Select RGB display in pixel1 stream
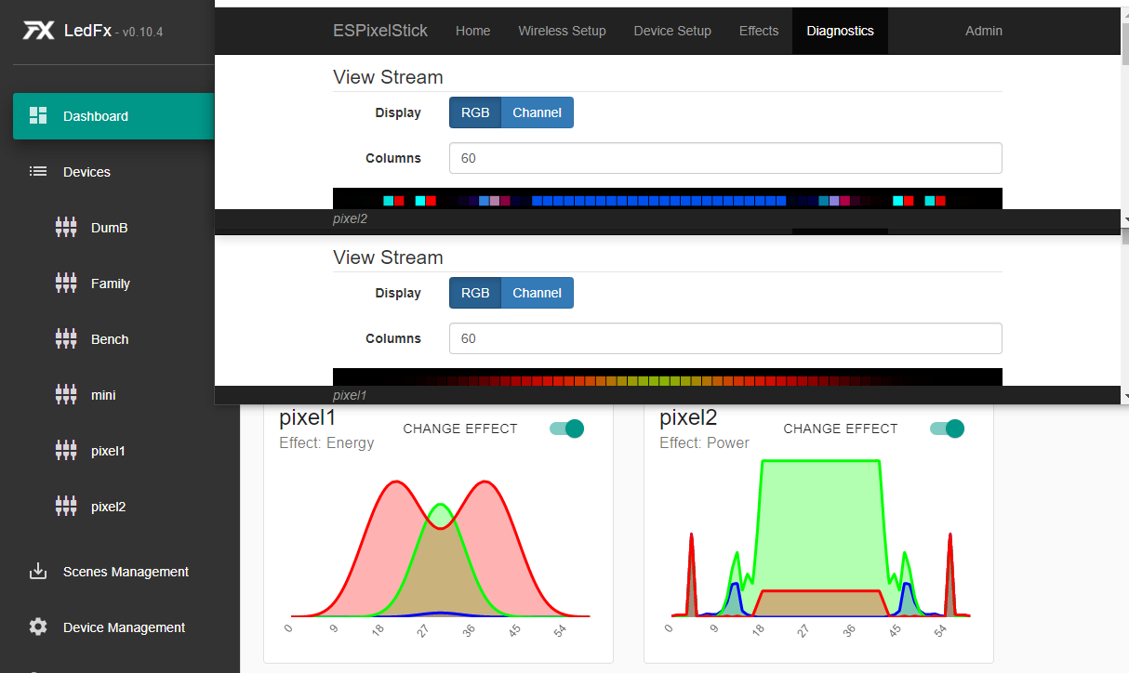The image size is (1129, 673). [x=475, y=293]
